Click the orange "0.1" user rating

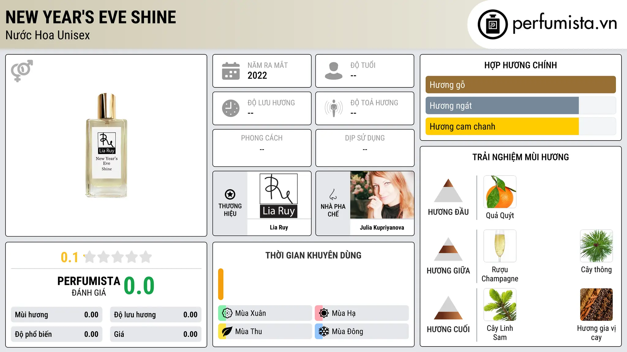click(69, 257)
